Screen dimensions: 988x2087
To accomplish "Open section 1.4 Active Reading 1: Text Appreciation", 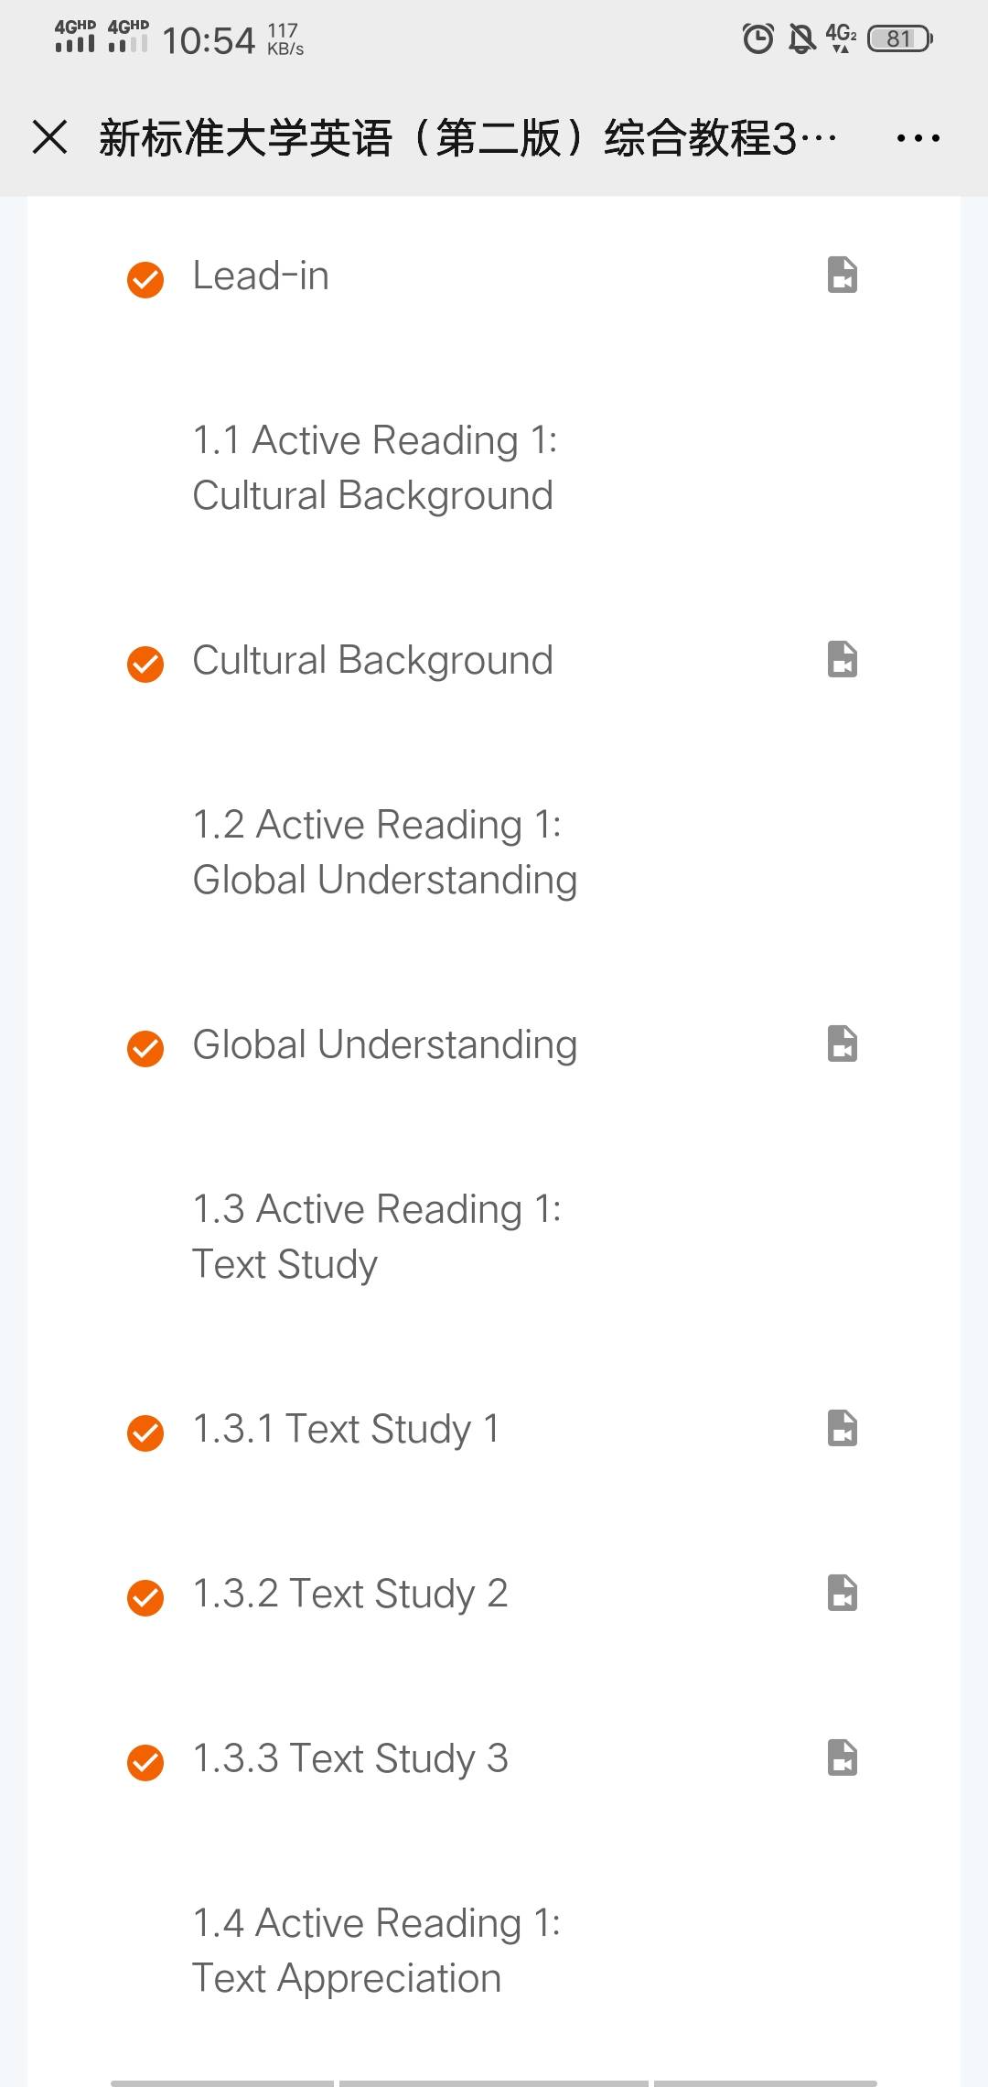I will 376,1951.
